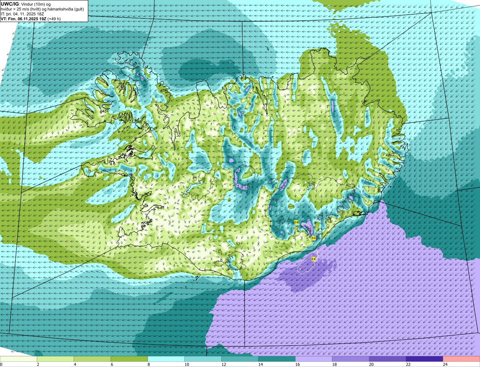Click the legend tick label '24'
480x367 pixels.
[x=445, y=364]
